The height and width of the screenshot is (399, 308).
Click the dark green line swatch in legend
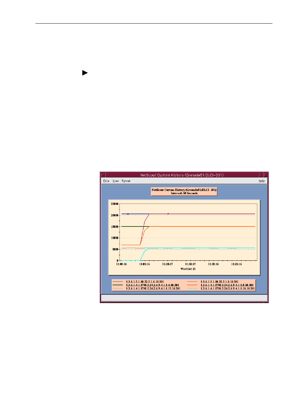coord(118,285)
